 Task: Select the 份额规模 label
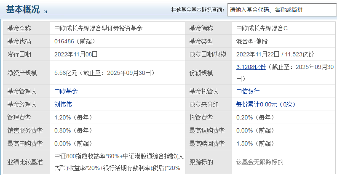(x=201, y=73)
